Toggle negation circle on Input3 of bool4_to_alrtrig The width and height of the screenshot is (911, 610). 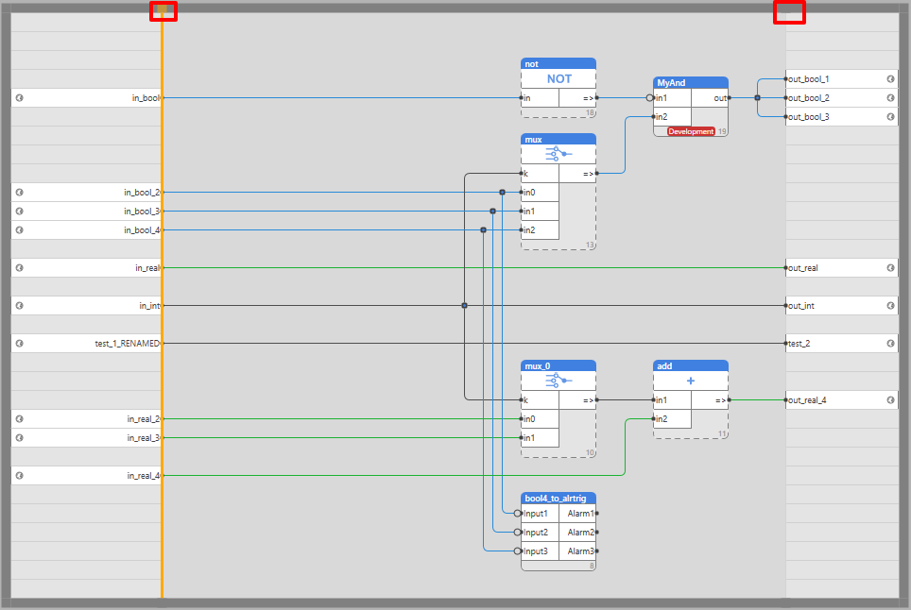point(517,551)
